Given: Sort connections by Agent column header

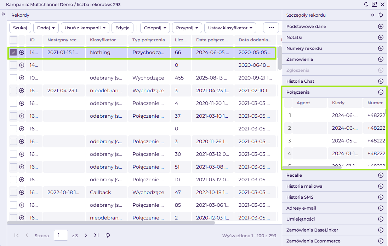Looking at the screenshot, I should (310, 103).
